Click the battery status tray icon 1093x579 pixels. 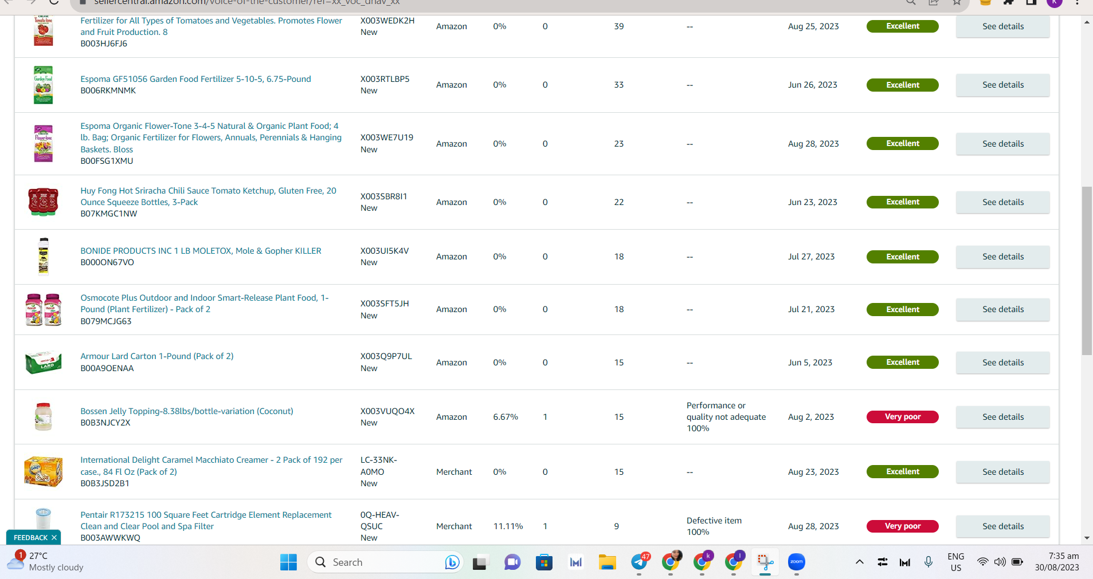pos(1017,562)
